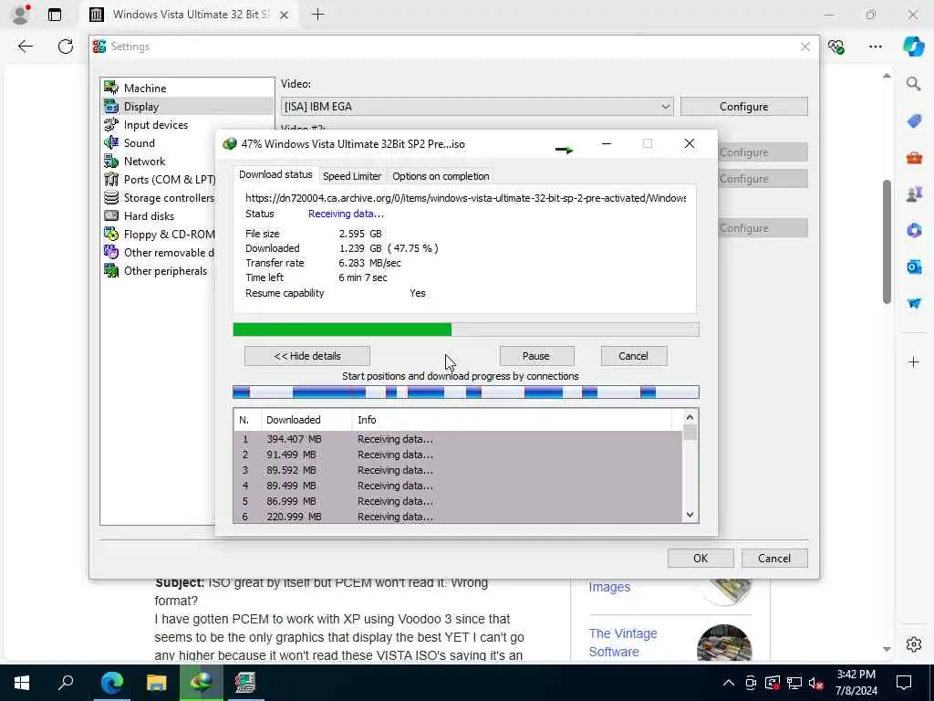Click connections list scroll down arrow
The height and width of the screenshot is (701, 934).
tap(690, 515)
